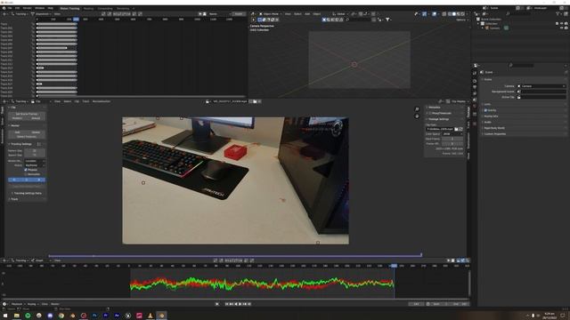Click the auto keying record button

click(x=217, y=304)
